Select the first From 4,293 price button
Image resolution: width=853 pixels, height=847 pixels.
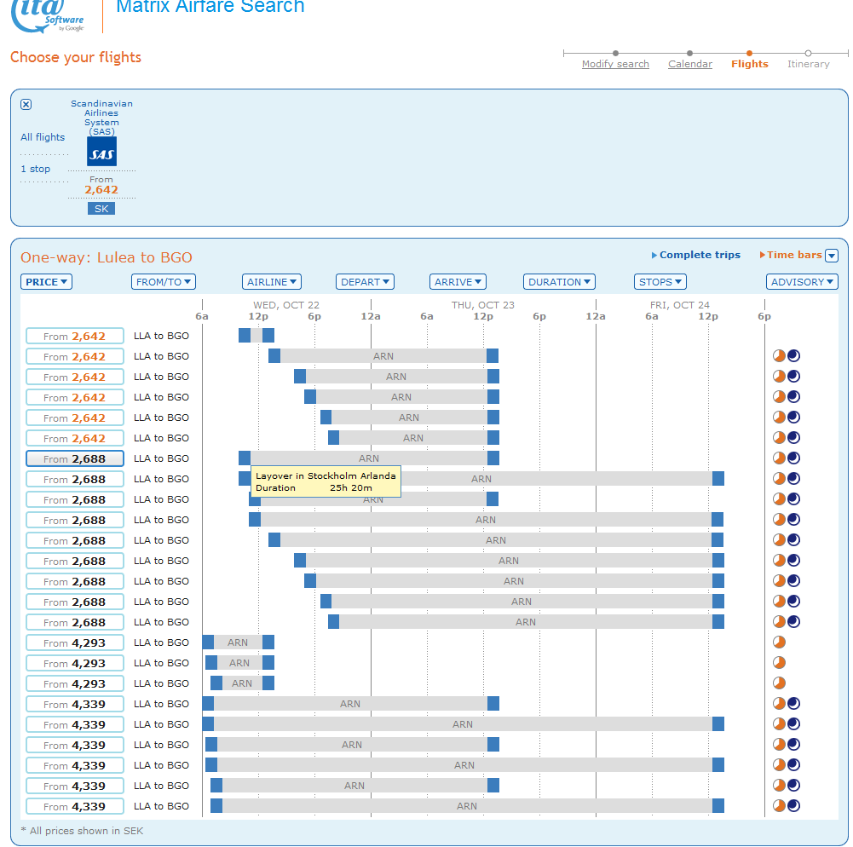[75, 642]
